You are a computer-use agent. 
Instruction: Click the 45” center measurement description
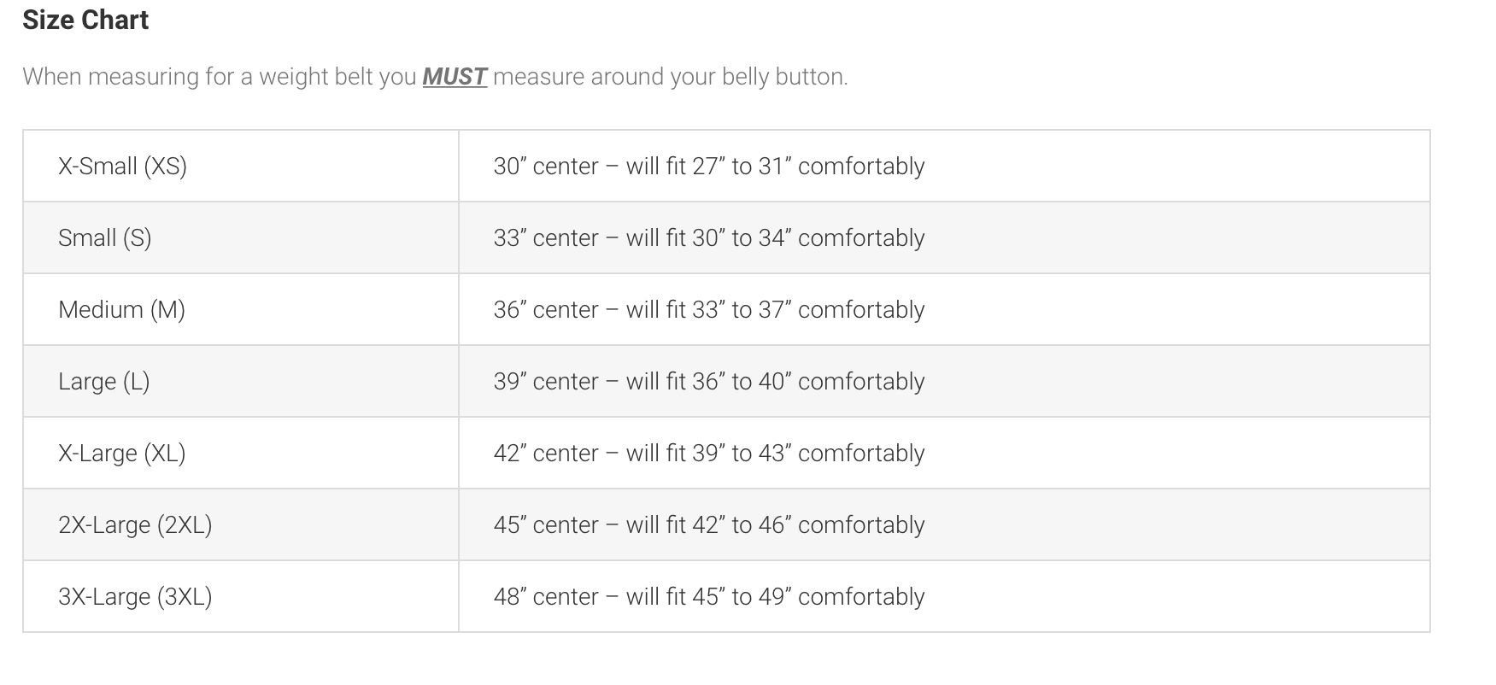pos(709,524)
